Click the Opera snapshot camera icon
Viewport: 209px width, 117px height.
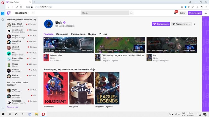(x=182, y=7)
